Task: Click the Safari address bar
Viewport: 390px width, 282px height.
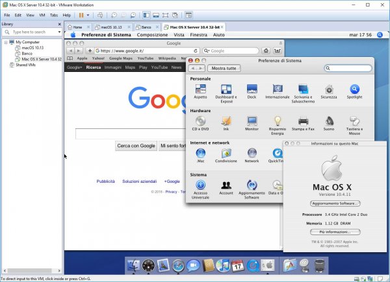Action: click(146, 50)
